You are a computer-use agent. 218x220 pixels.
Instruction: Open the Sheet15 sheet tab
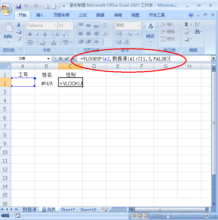(x=88, y=210)
